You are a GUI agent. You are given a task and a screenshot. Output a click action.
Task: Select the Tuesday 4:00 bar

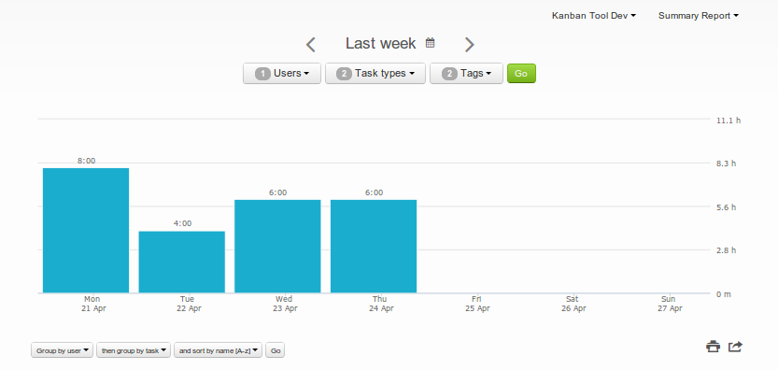pos(182,262)
